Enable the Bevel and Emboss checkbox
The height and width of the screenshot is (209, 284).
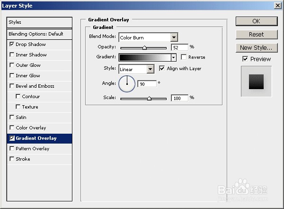tap(12, 86)
